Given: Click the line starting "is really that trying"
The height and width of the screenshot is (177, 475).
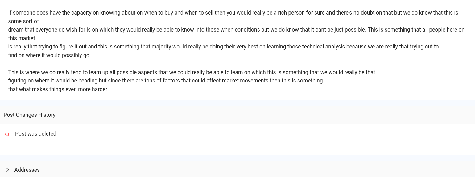Looking at the screenshot, I should coord(223,47).
